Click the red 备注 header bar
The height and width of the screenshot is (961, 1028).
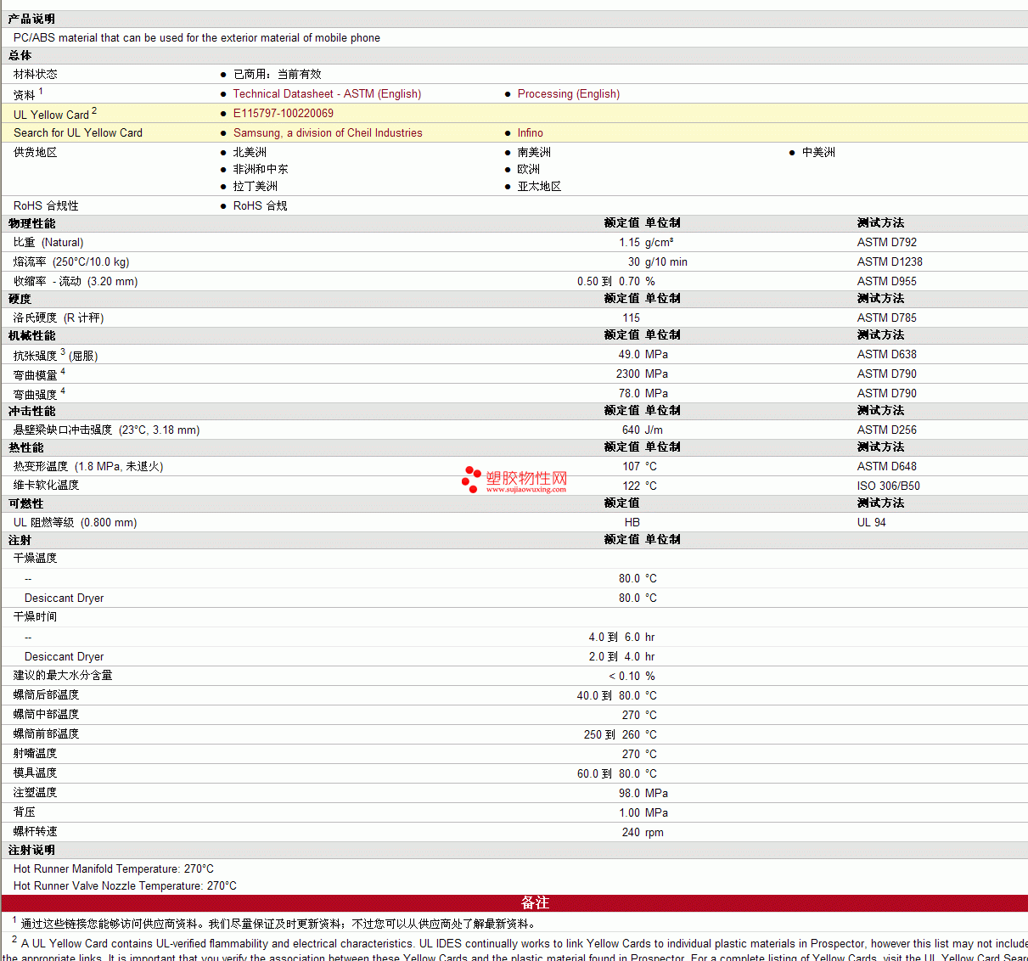coord(514,903)
